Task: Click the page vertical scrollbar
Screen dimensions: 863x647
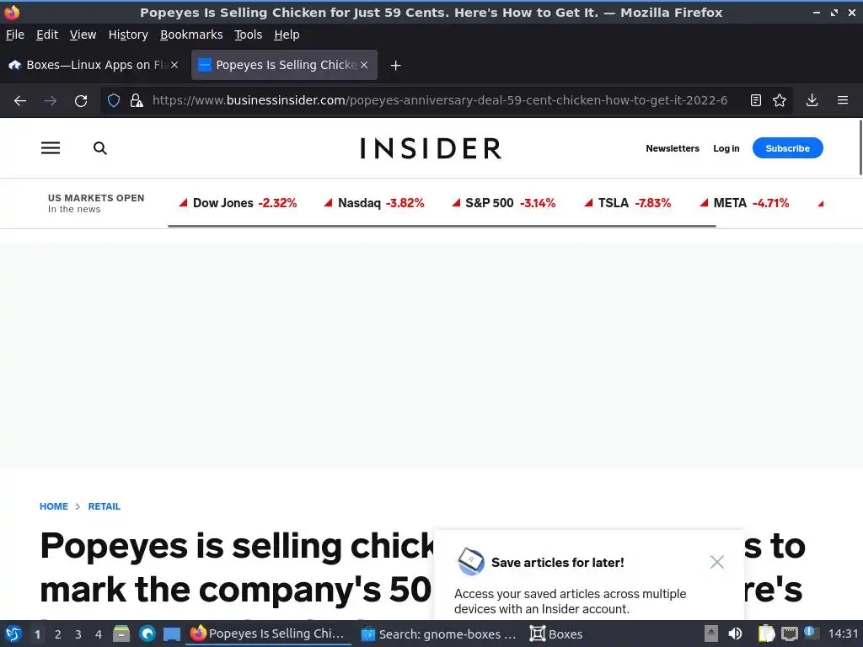Action: pos(860,147)
